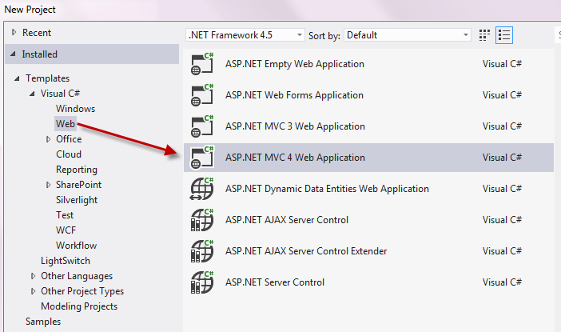Collapse the Installed section

point(14,54)
